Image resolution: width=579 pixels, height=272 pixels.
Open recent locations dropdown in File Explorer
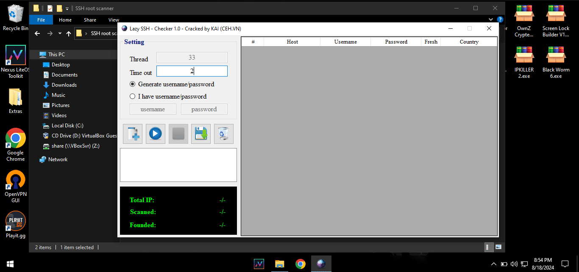point(60,33)
